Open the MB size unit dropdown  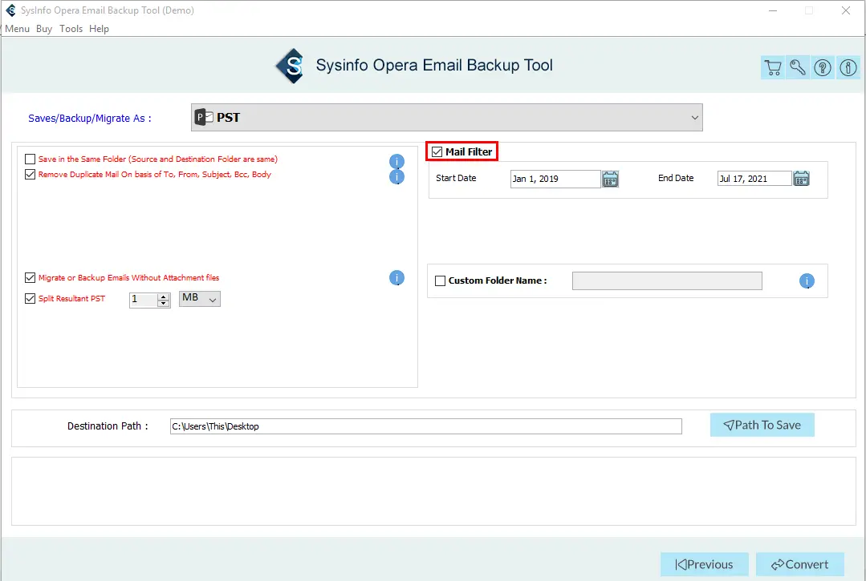point(200,299)
